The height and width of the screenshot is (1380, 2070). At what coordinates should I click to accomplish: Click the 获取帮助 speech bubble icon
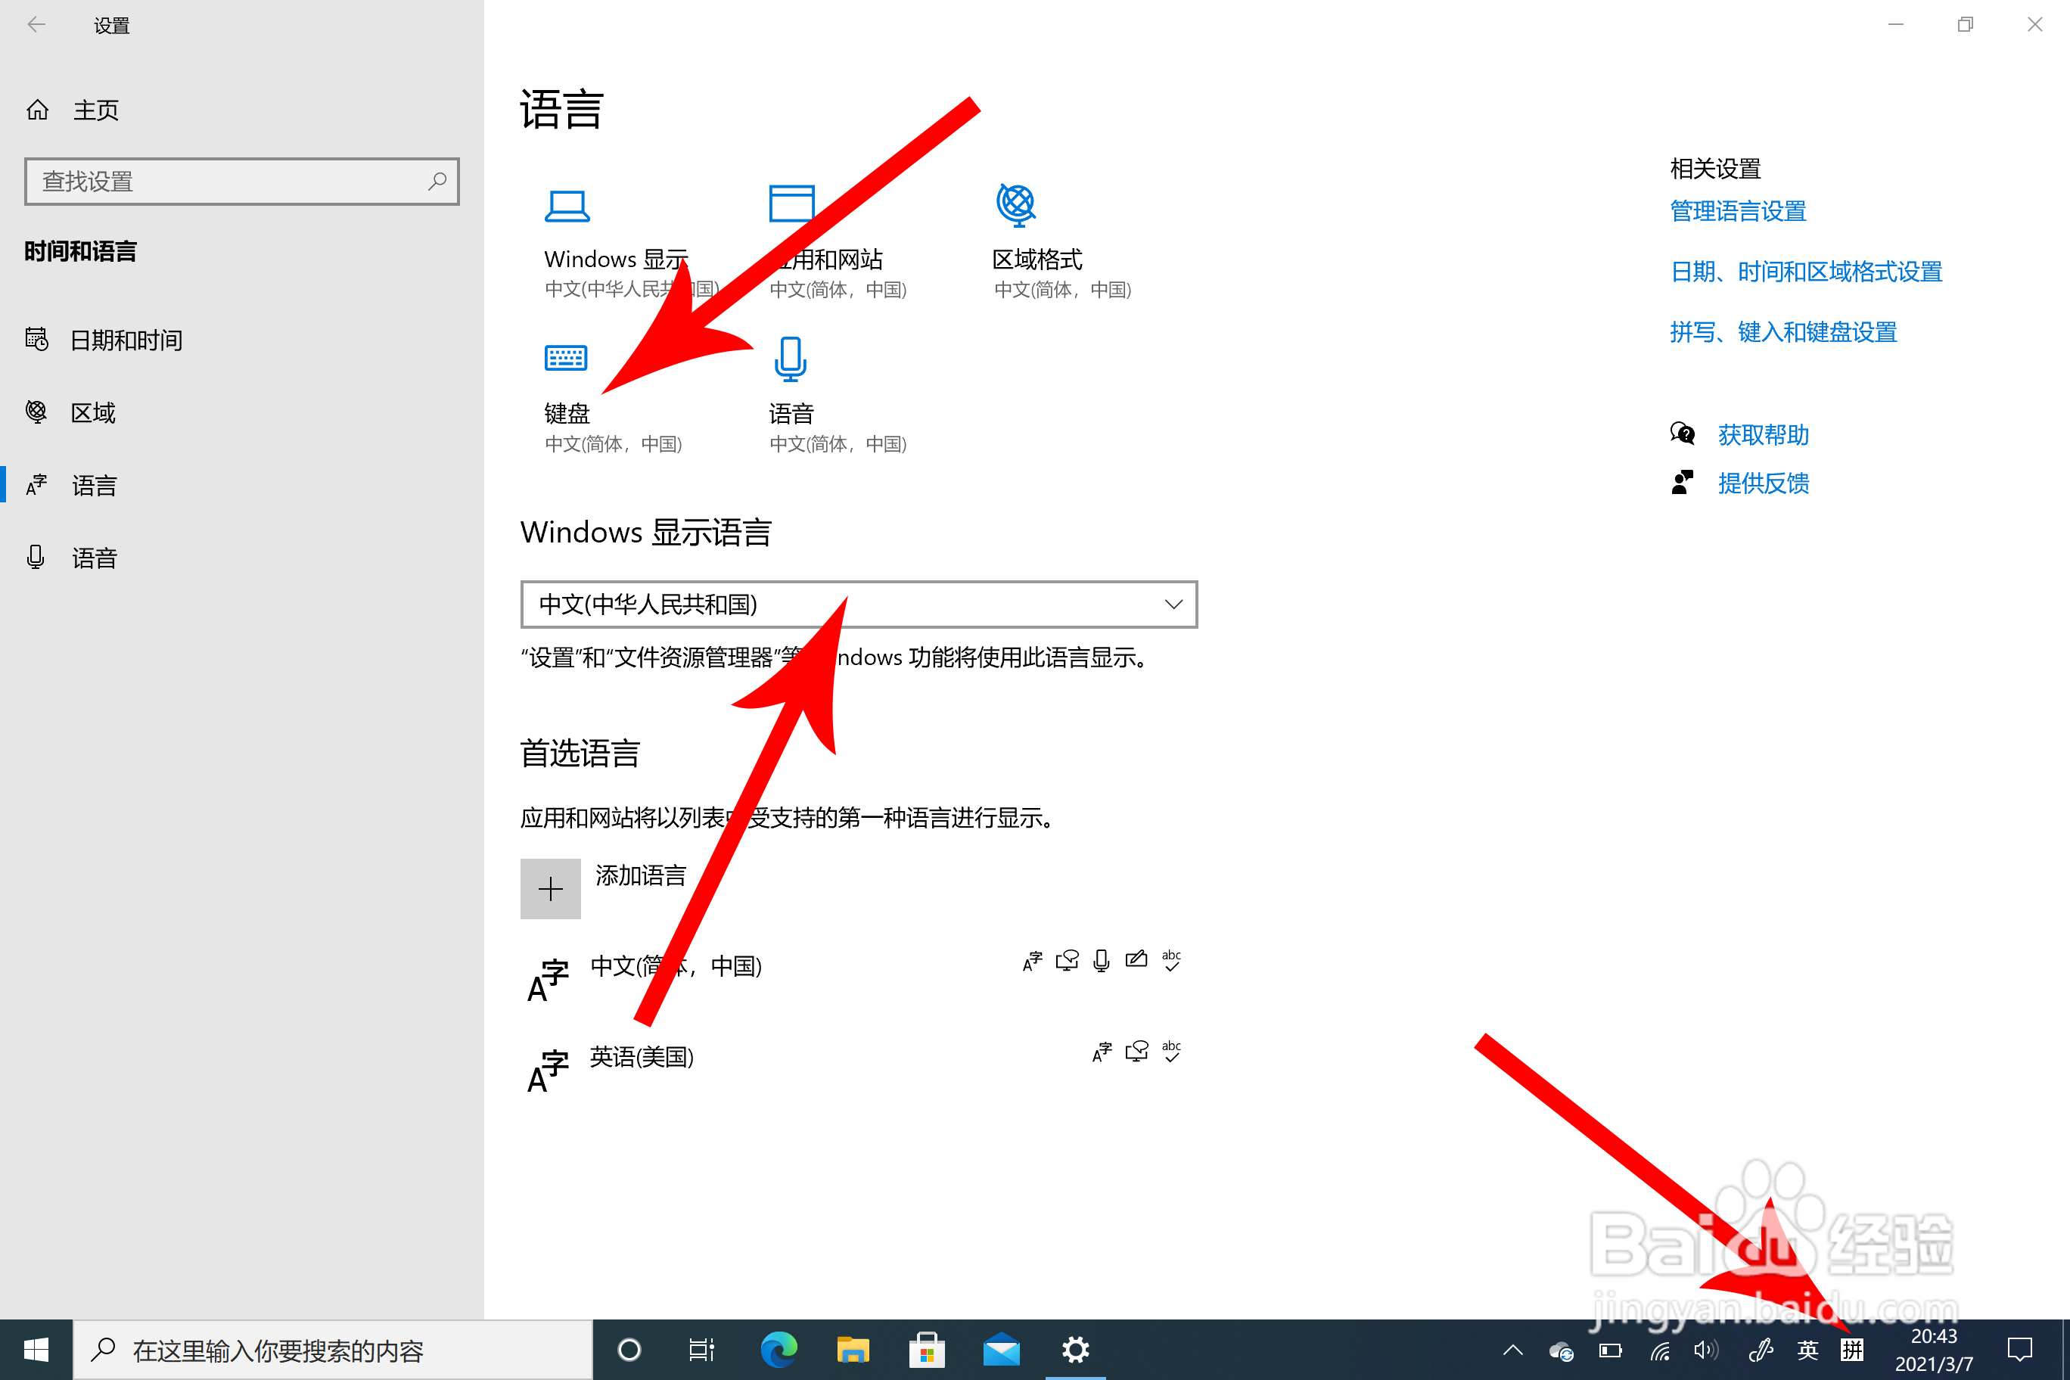[1682, 433]
